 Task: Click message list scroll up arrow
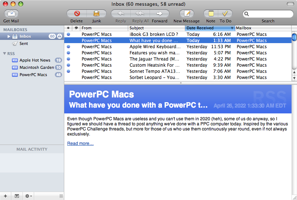coord(294,72)
